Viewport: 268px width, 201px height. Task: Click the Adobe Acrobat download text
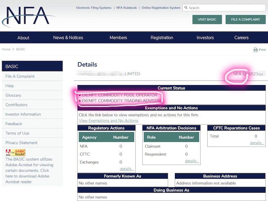pos(29,170)
